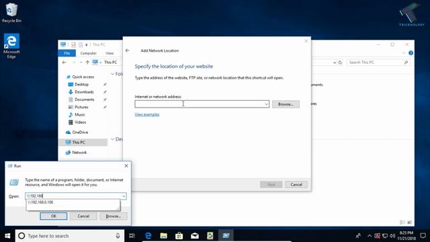Refresh the File Explorer address bar
Image resolution: width=430 pixels, height=242 pixels.
[x=341, y=63]
